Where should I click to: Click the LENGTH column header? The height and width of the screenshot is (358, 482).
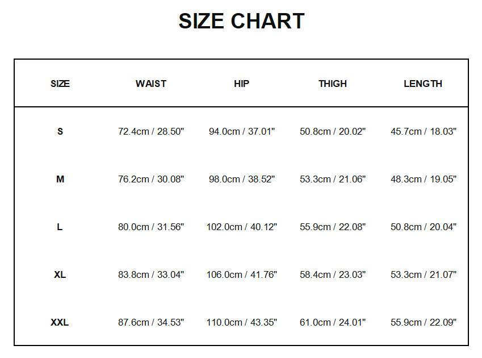423,84
